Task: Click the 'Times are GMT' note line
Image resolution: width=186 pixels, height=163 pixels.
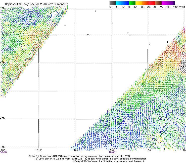Action: pyautogui.click(x=79, y=156)
